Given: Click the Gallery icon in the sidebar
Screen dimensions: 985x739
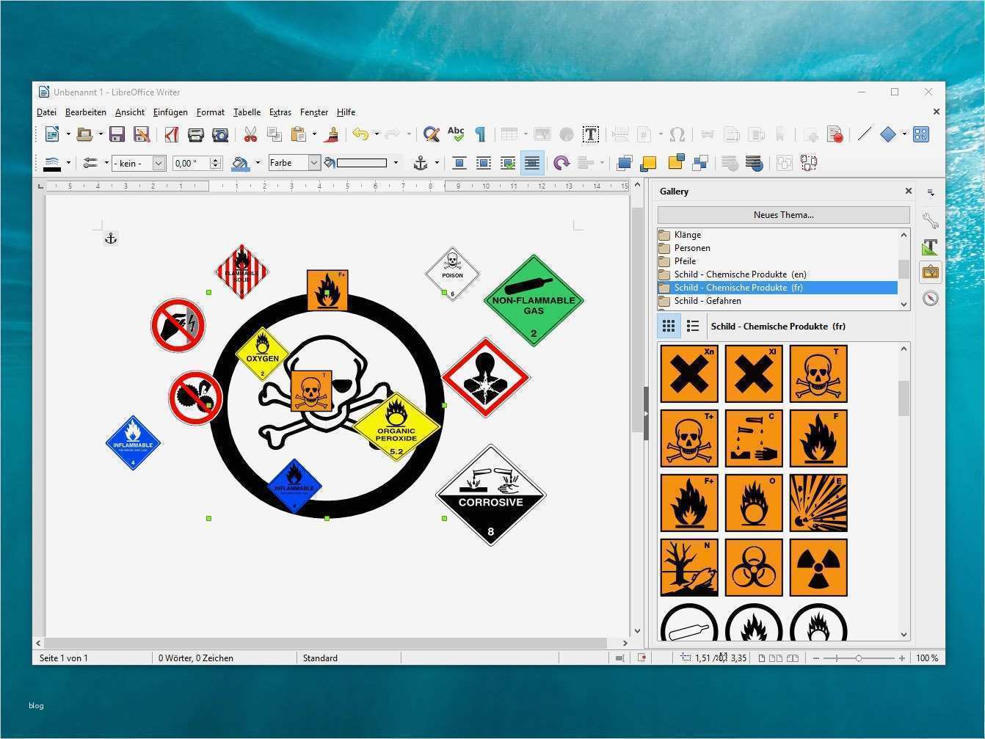Looking at the screenshot, I should pos(930,272).
